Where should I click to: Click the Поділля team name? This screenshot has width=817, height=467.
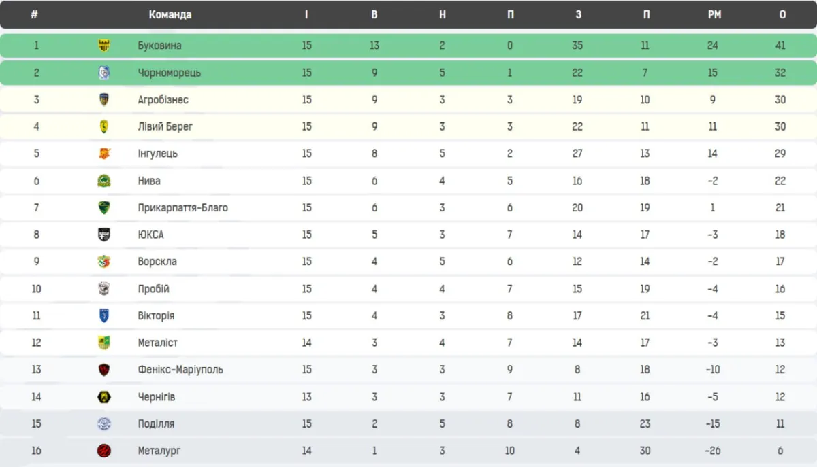pyautogui.click(x=156, y=423)
